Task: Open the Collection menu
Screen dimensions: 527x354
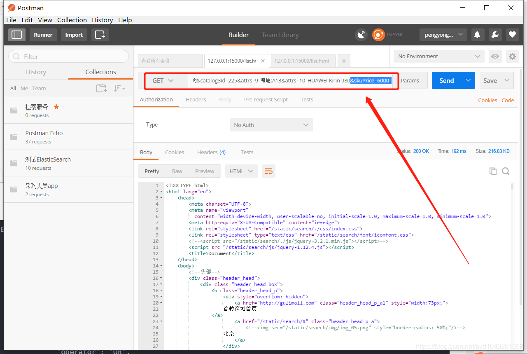Action: pos(72,20)
